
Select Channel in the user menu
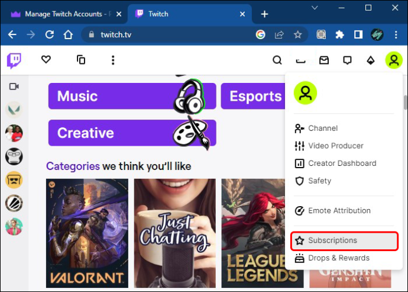click(344, 129)
